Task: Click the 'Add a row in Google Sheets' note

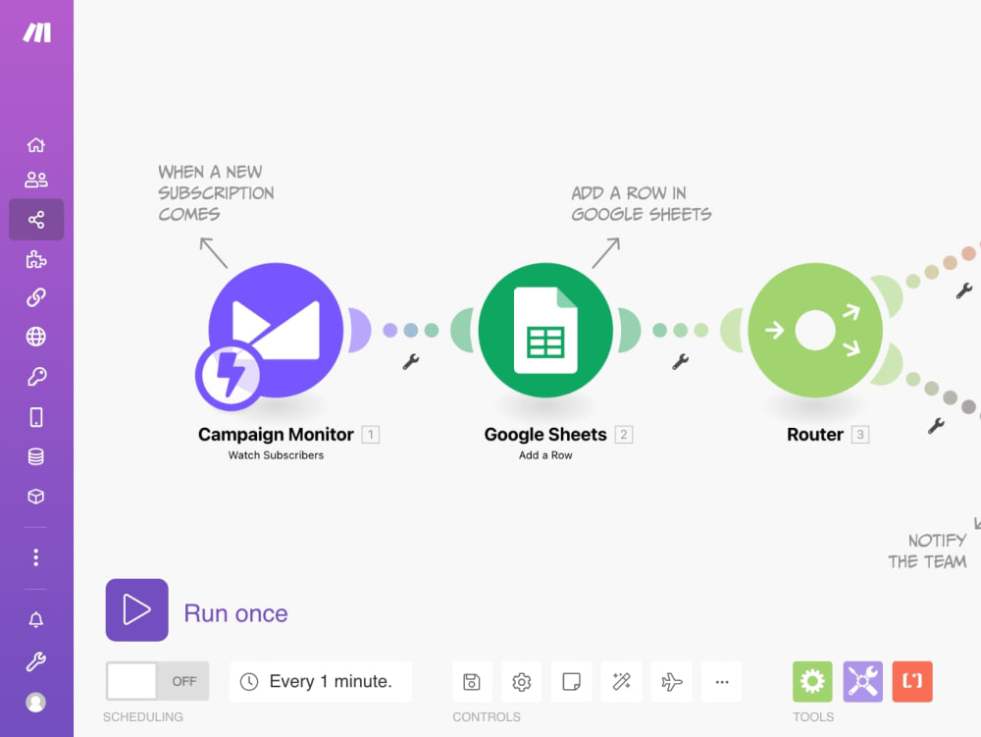Action: coord(642,204)
